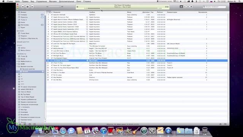The height and width of the screenshot is (137, 243).
Task: Uncheck Ask Me Why track checkbox
Action: 52,80
